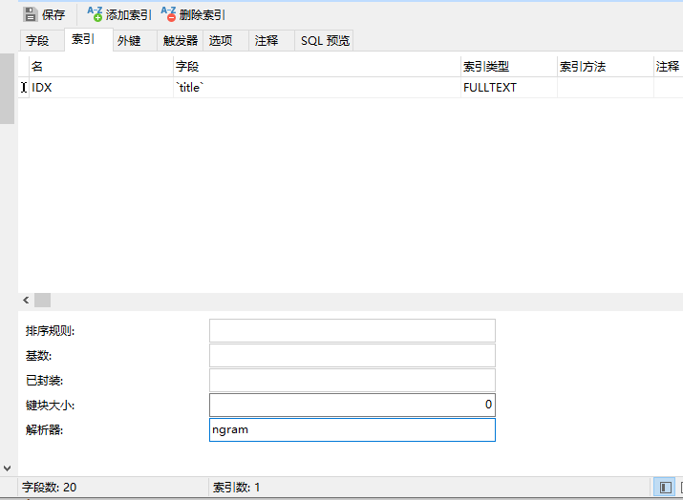Click the IDX row selector indicator
683x500 pixels.
[x=24, y=88]
